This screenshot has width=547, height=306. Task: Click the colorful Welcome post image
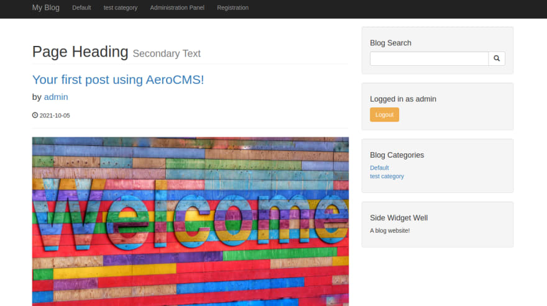click(x=190, y=222)
